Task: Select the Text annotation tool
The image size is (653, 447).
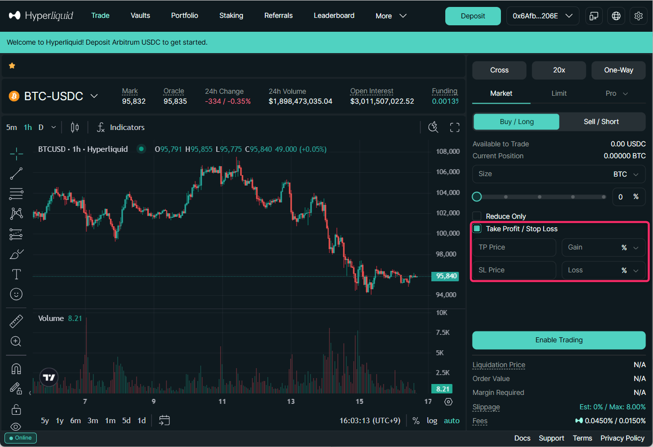Action: pyautogui.click(x=16, y=274)
